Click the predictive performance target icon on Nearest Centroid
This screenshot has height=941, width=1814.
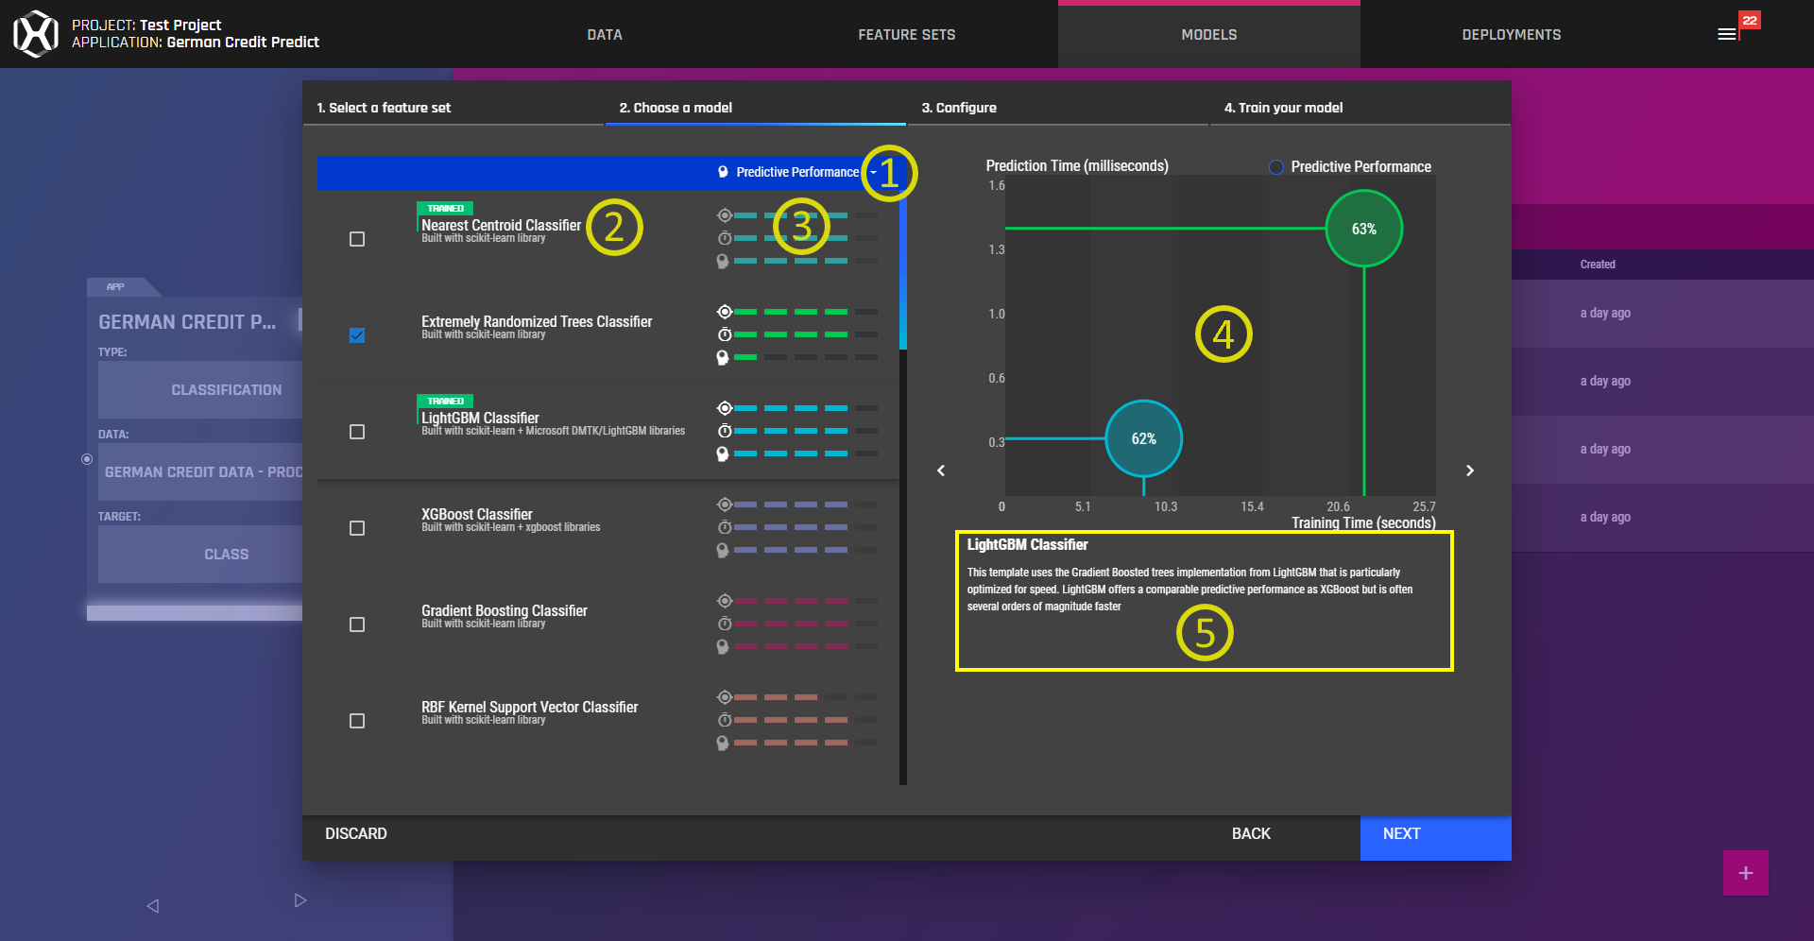725,215
